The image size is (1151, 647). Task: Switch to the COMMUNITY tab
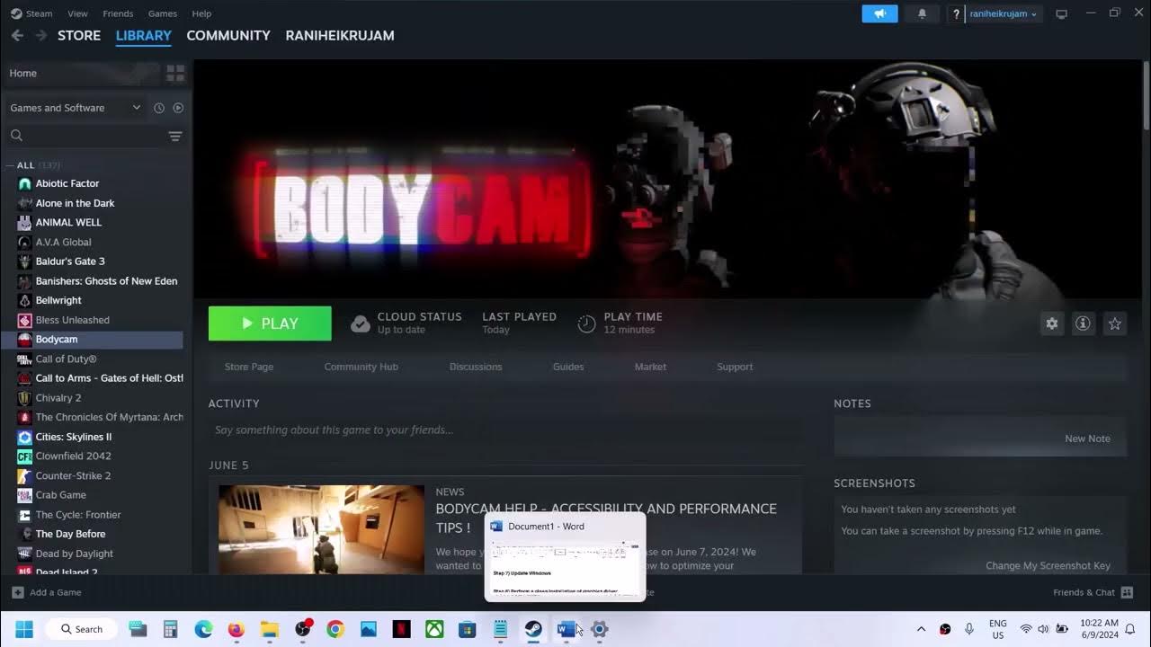coord(228,35)
